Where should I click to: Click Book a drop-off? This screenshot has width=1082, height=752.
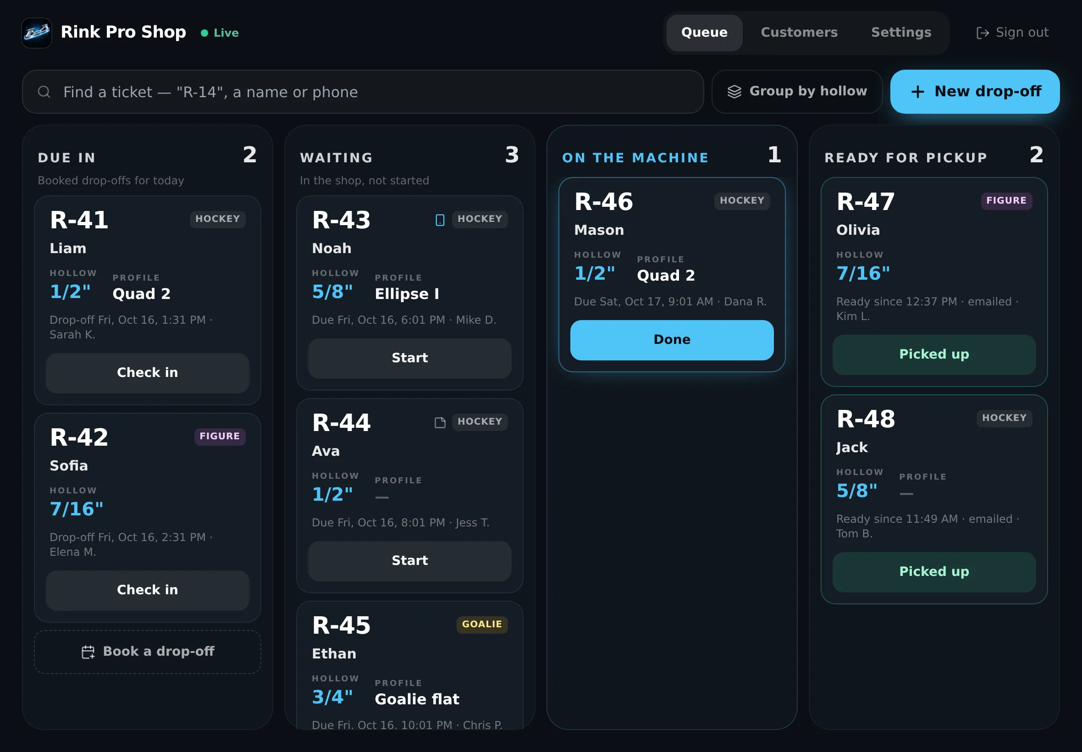148,652
